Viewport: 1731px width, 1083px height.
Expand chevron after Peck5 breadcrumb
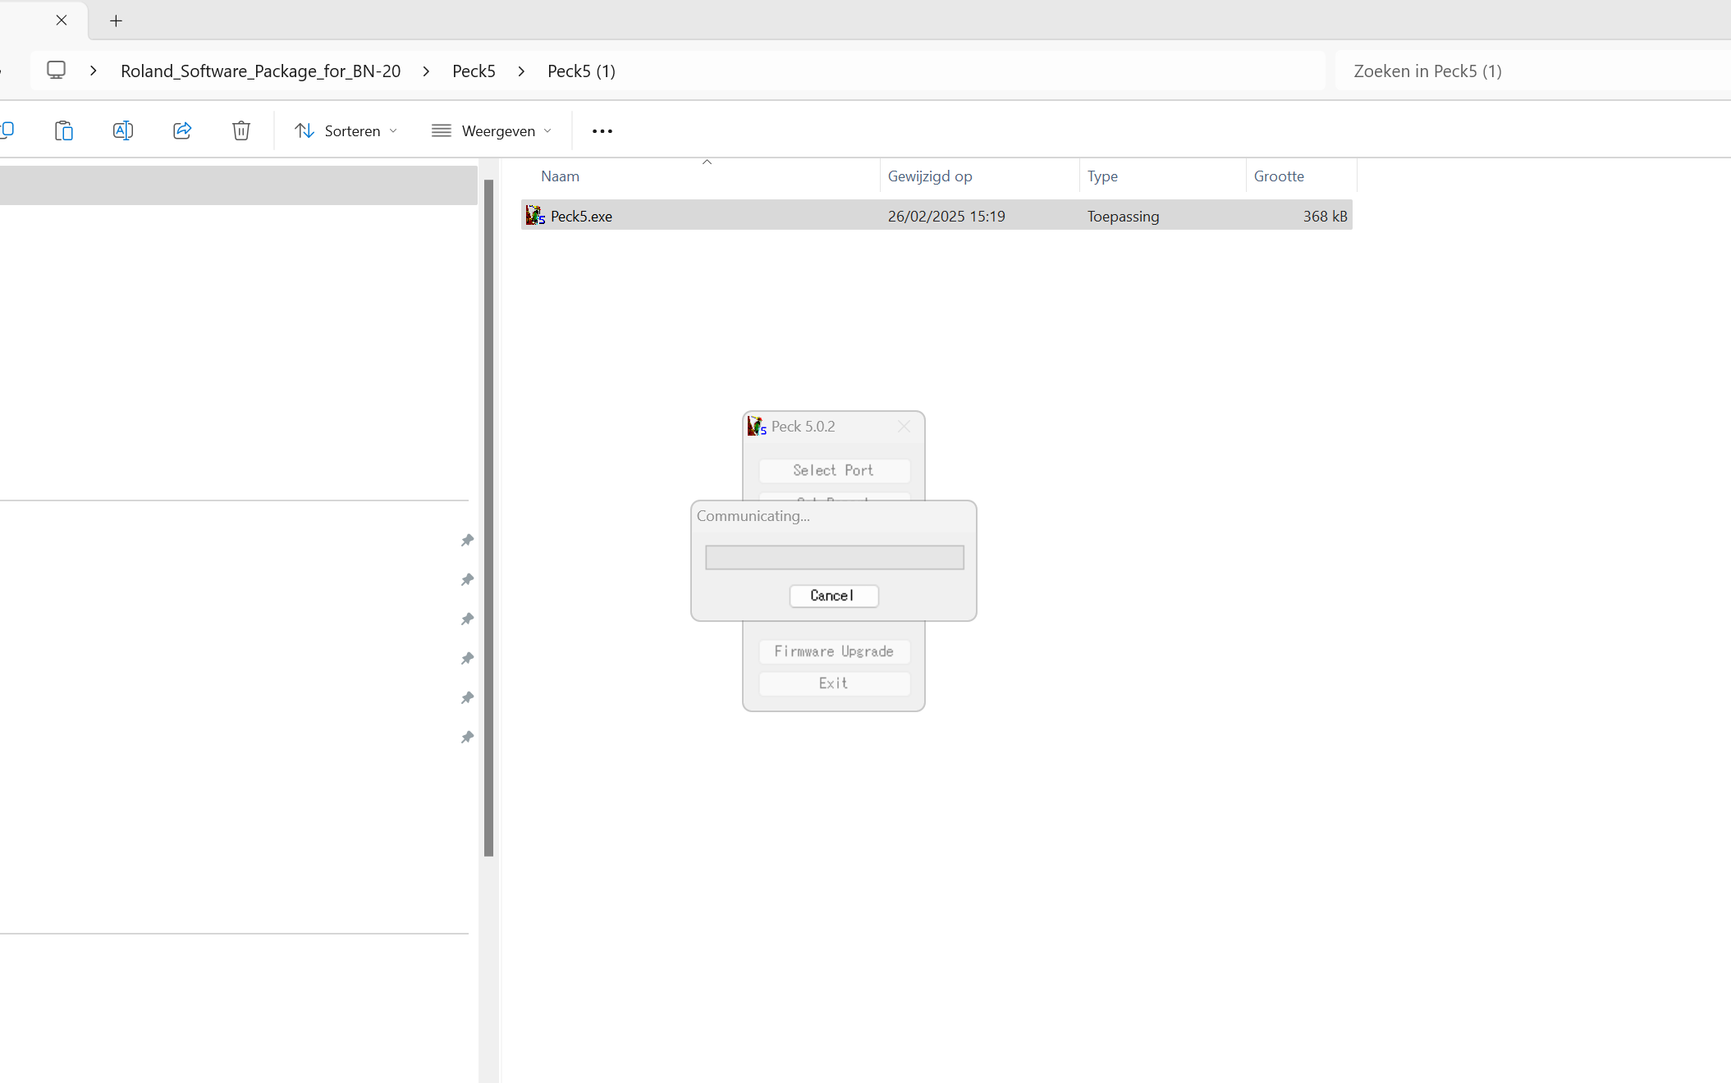point(521,71)
